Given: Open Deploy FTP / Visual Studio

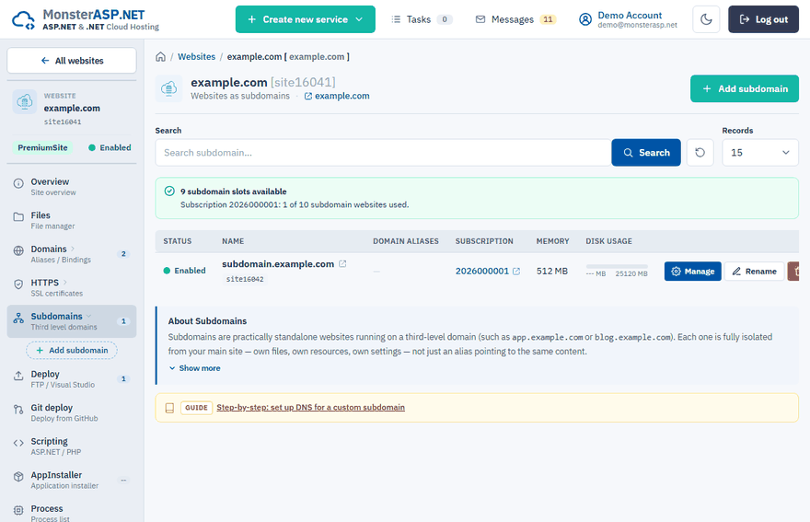Looking at the screenshot, I should [x=72, y=378].
